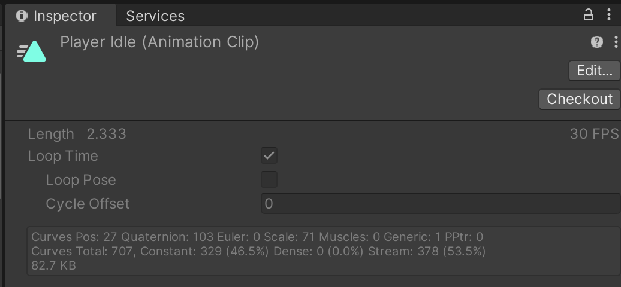Click the Checkout button
Image resolution: width=621 pixels, height=287 pixels.
(x=579, y=99)
